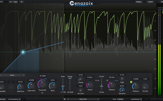Screen dimensions: 163x101
Task: Open the Display menu
Action: coord(139,2)
